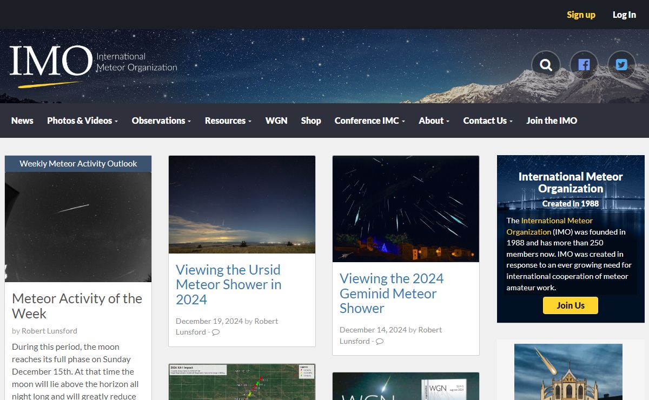Image resolution: width=649 pixels, height=400 pixels.
Task: Expand the Observations dropdown menu
Action: point(161,121)
